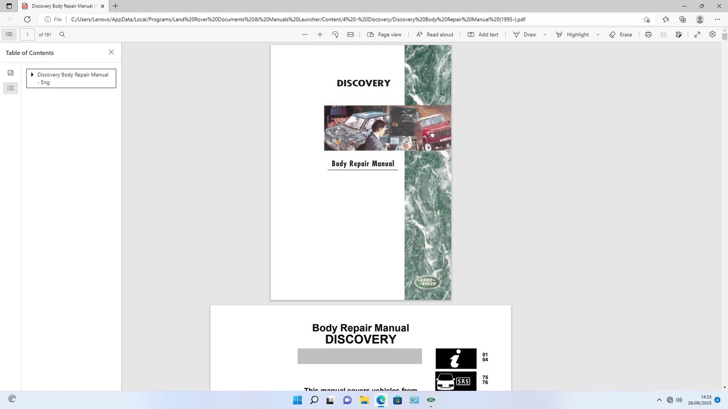Print the PDF document
This screenshot has height=409, width=728.
(x=648, y=35)
